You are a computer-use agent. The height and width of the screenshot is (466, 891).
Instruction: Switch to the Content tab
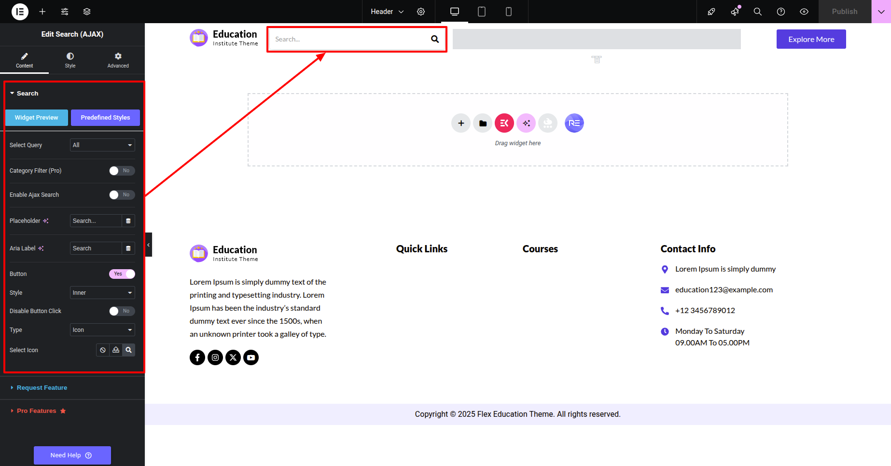coord(24,60)
